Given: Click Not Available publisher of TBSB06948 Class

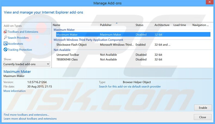Looking at the screenshot, I should pyautogui.click(x=108, y=59).
